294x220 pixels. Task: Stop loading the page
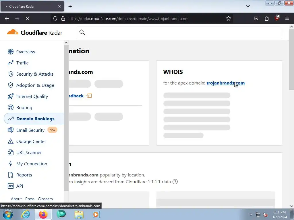pos(27,19)
